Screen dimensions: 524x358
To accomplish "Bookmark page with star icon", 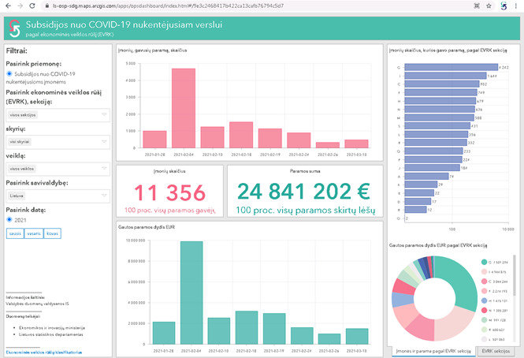I will (489, 6).
